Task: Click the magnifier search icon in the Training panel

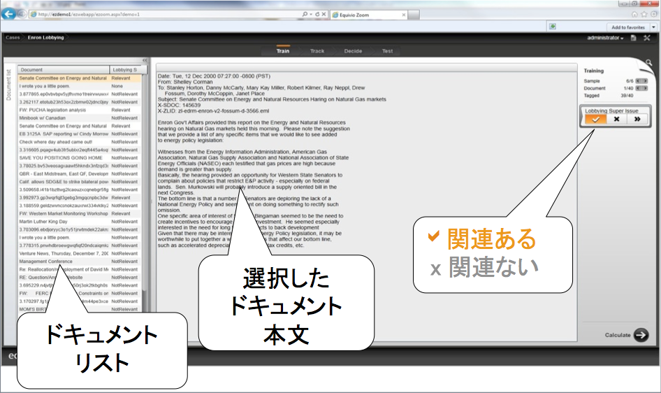Action: pyautogui.click(x=648, y=63)
